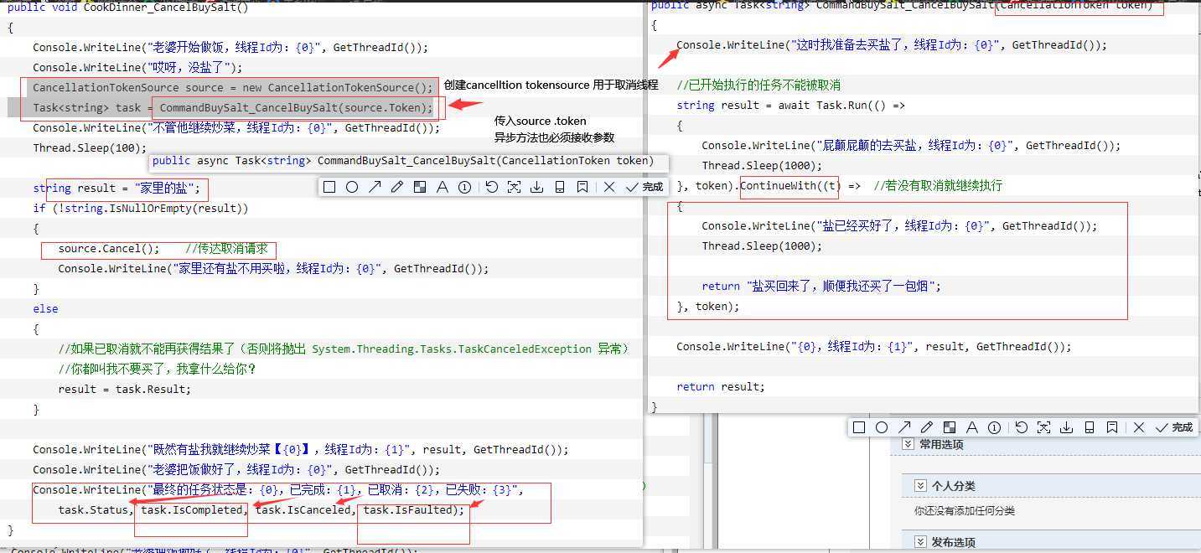Select the mosaic tool in the toolbar above 常用选项
The width and height of the screenshot is (1201, 553).
[x=950, y=427]
